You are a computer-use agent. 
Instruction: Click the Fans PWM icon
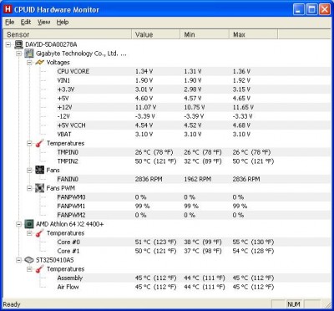pos(40,188)
